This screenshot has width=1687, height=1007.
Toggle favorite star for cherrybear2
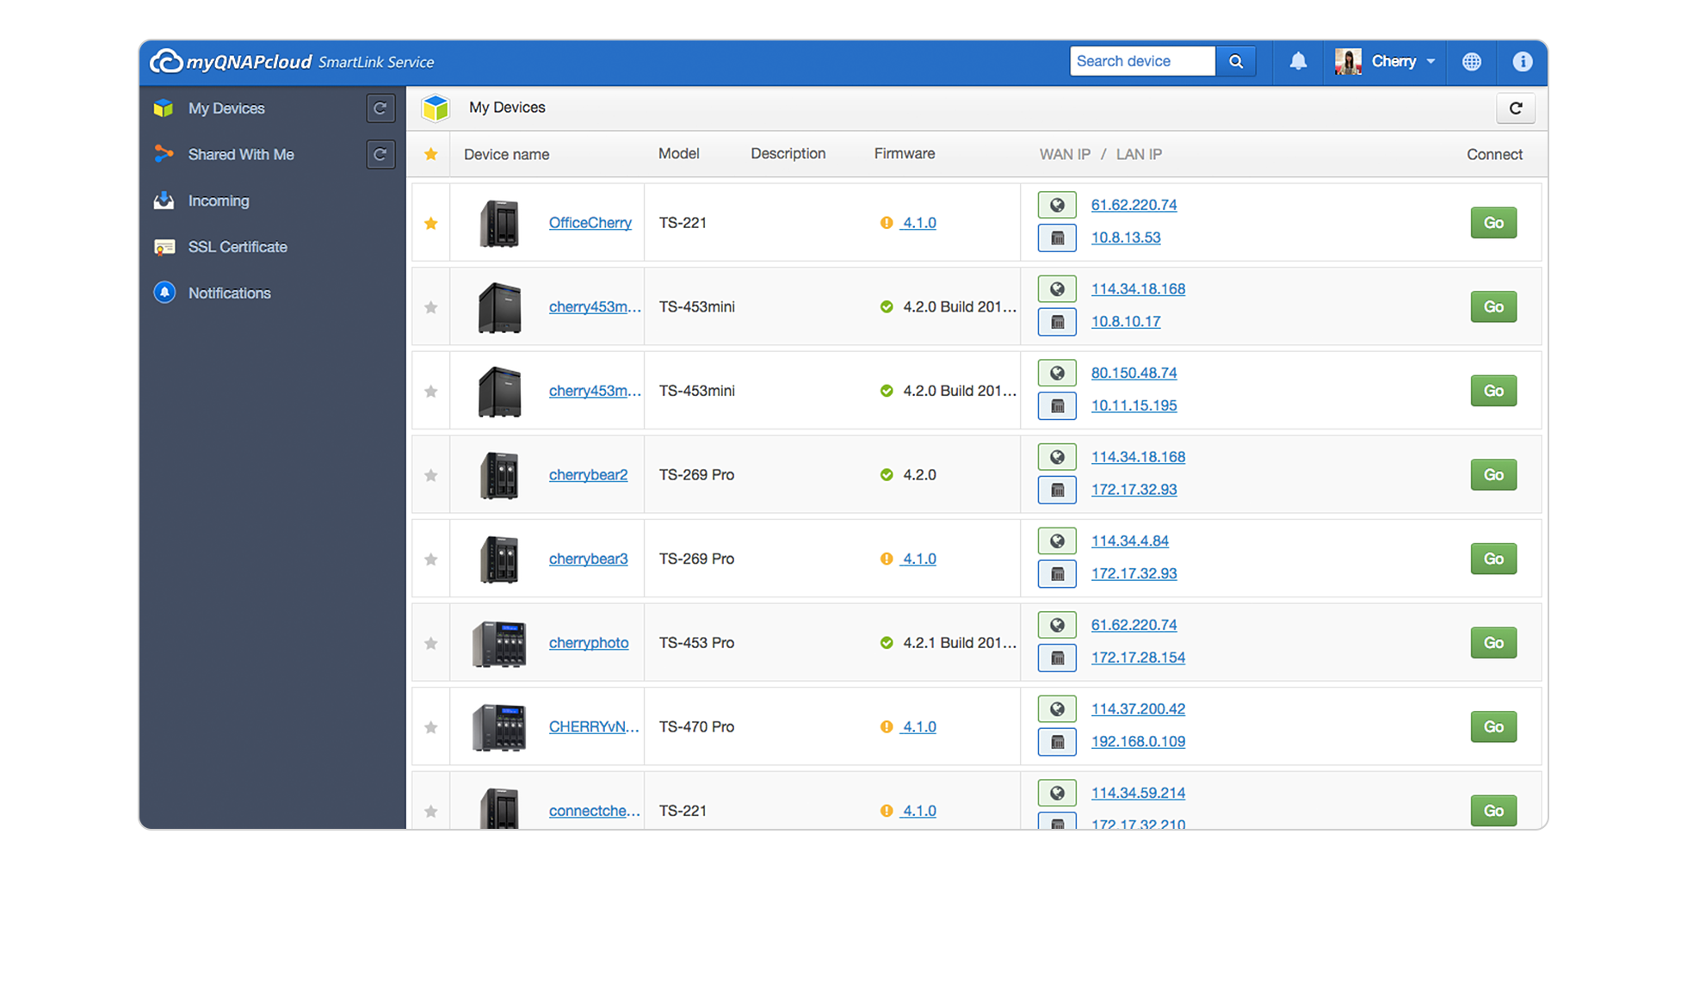(431, 476)
